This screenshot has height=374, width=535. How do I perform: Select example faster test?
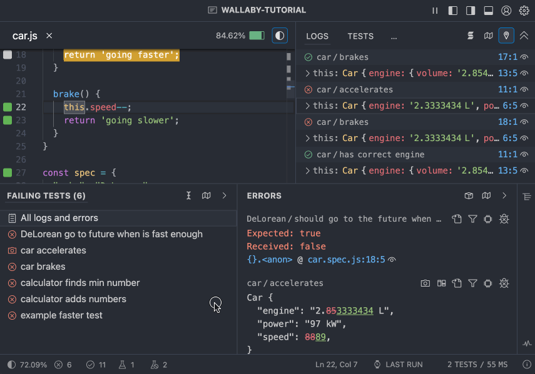coord(118,315)
